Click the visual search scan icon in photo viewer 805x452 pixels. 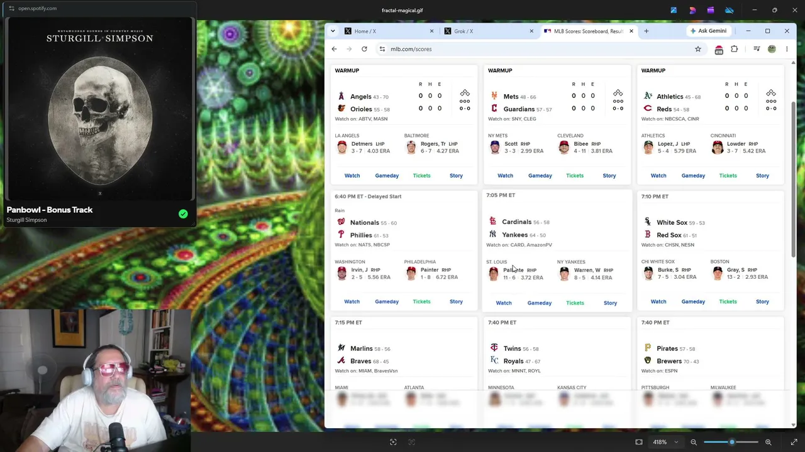click(x=393, y=442)
